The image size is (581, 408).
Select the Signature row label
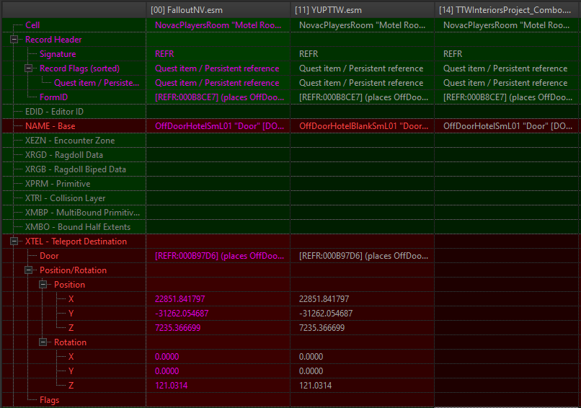58,54
